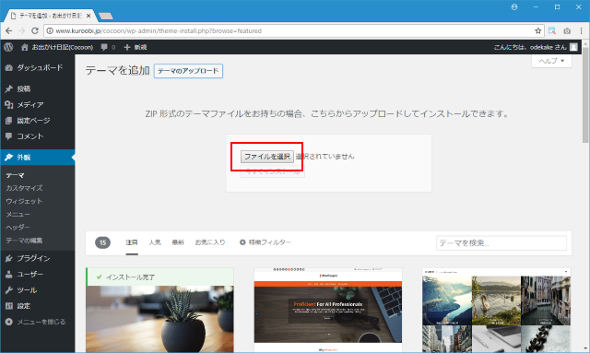590x353 pixels.
Task: Go back with browser back arrow
Action: pos(8,30)
